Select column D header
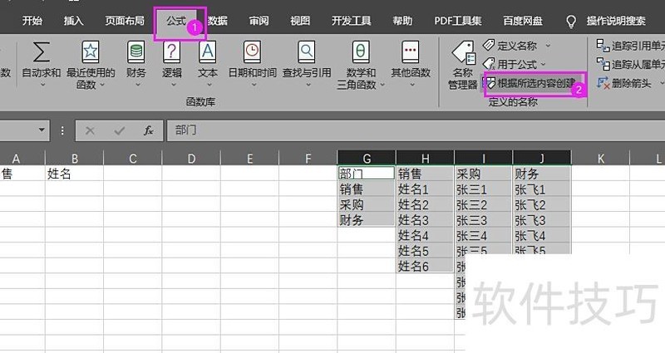 click(x=191, y=159)
